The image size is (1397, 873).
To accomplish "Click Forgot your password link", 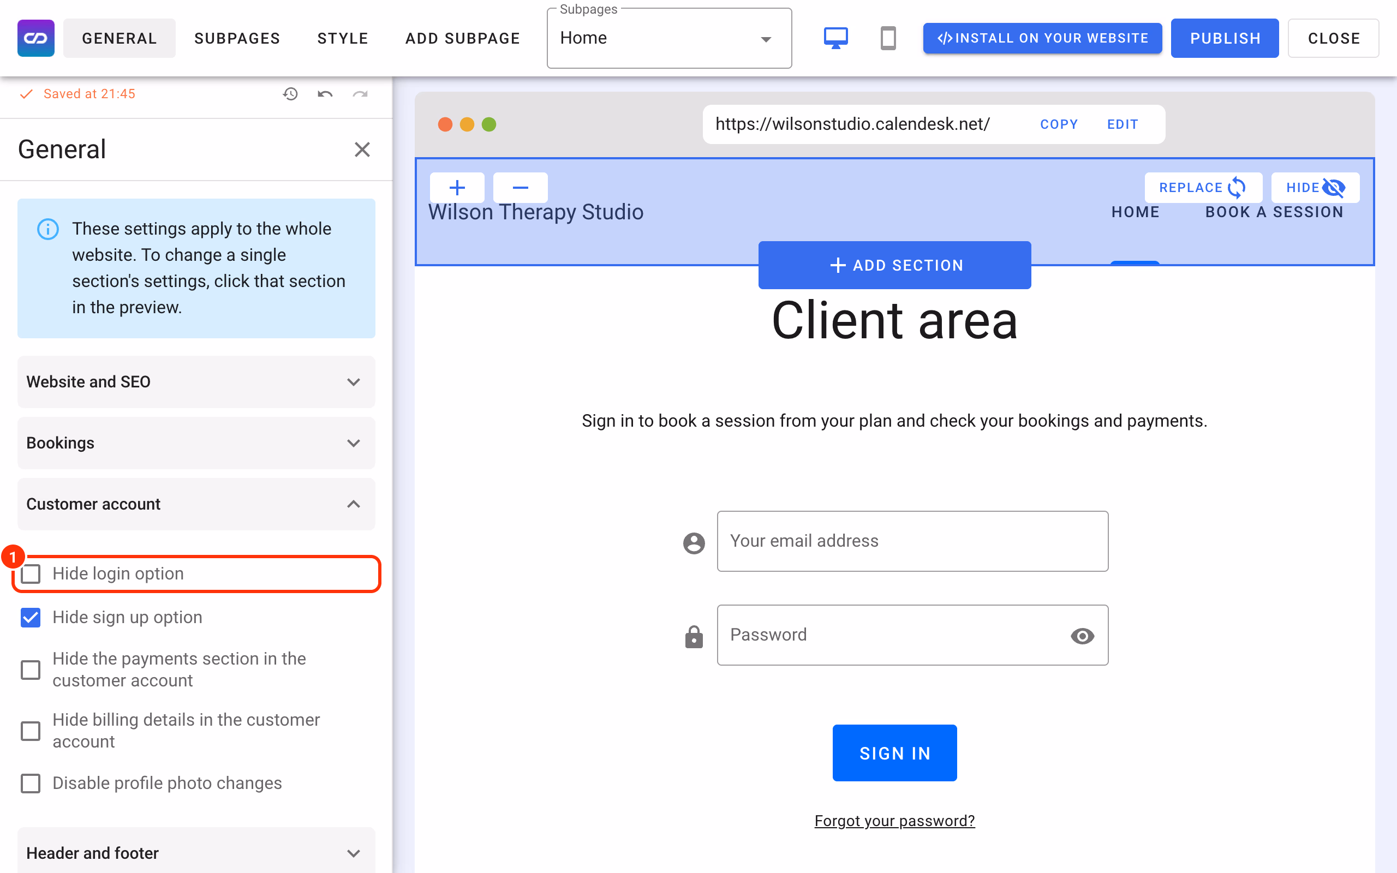I will click(895, 821).
